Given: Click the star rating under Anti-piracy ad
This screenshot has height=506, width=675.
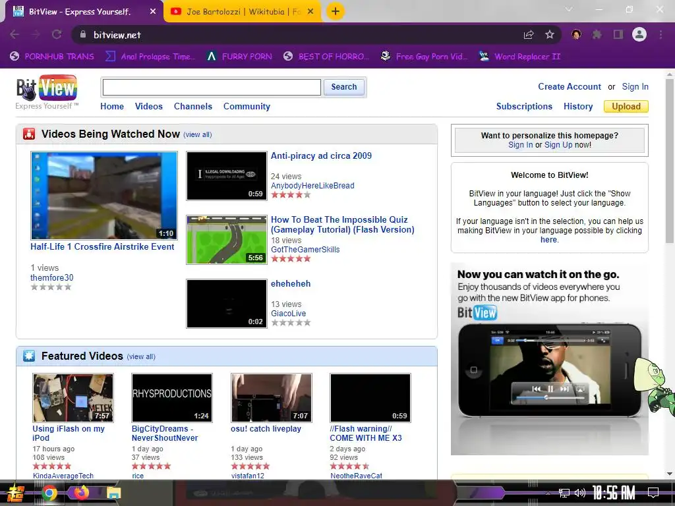Looking at the screenshot, I should pos(291,195).
